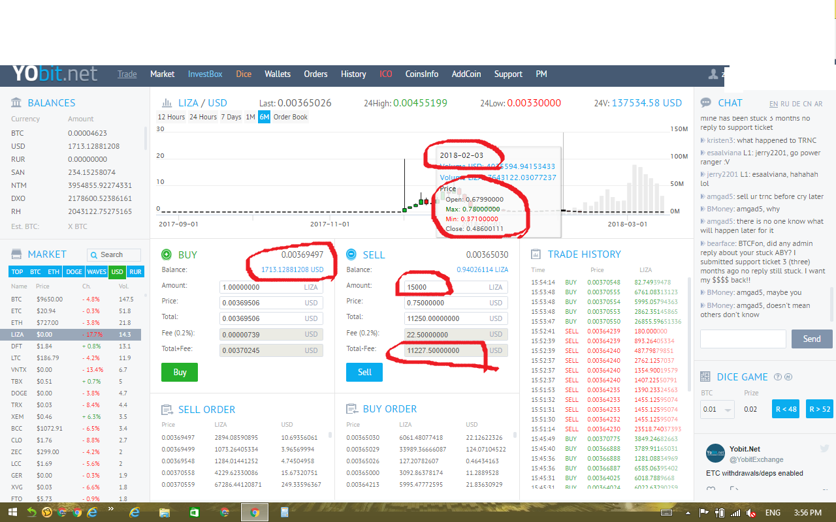Click the blue Sell button
The image size is (836, 522).
point(364,373)
